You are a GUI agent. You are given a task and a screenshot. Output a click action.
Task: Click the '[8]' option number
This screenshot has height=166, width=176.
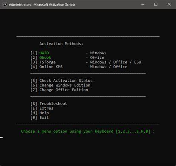pos(34,104)
